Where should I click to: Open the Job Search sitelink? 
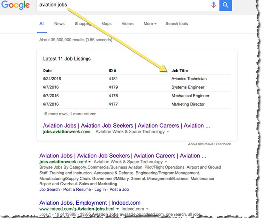pyautogui.click(x=49, y=189)
